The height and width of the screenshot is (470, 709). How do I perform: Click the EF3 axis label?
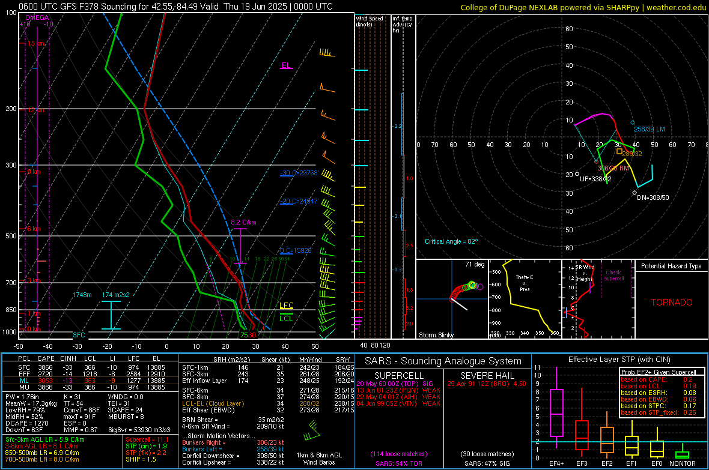point(582,463)
